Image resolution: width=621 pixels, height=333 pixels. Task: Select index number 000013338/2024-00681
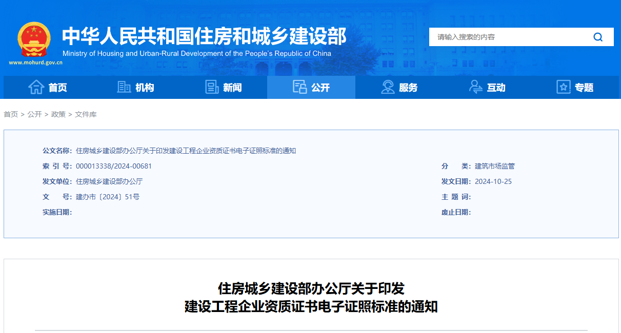click(114, 166)
